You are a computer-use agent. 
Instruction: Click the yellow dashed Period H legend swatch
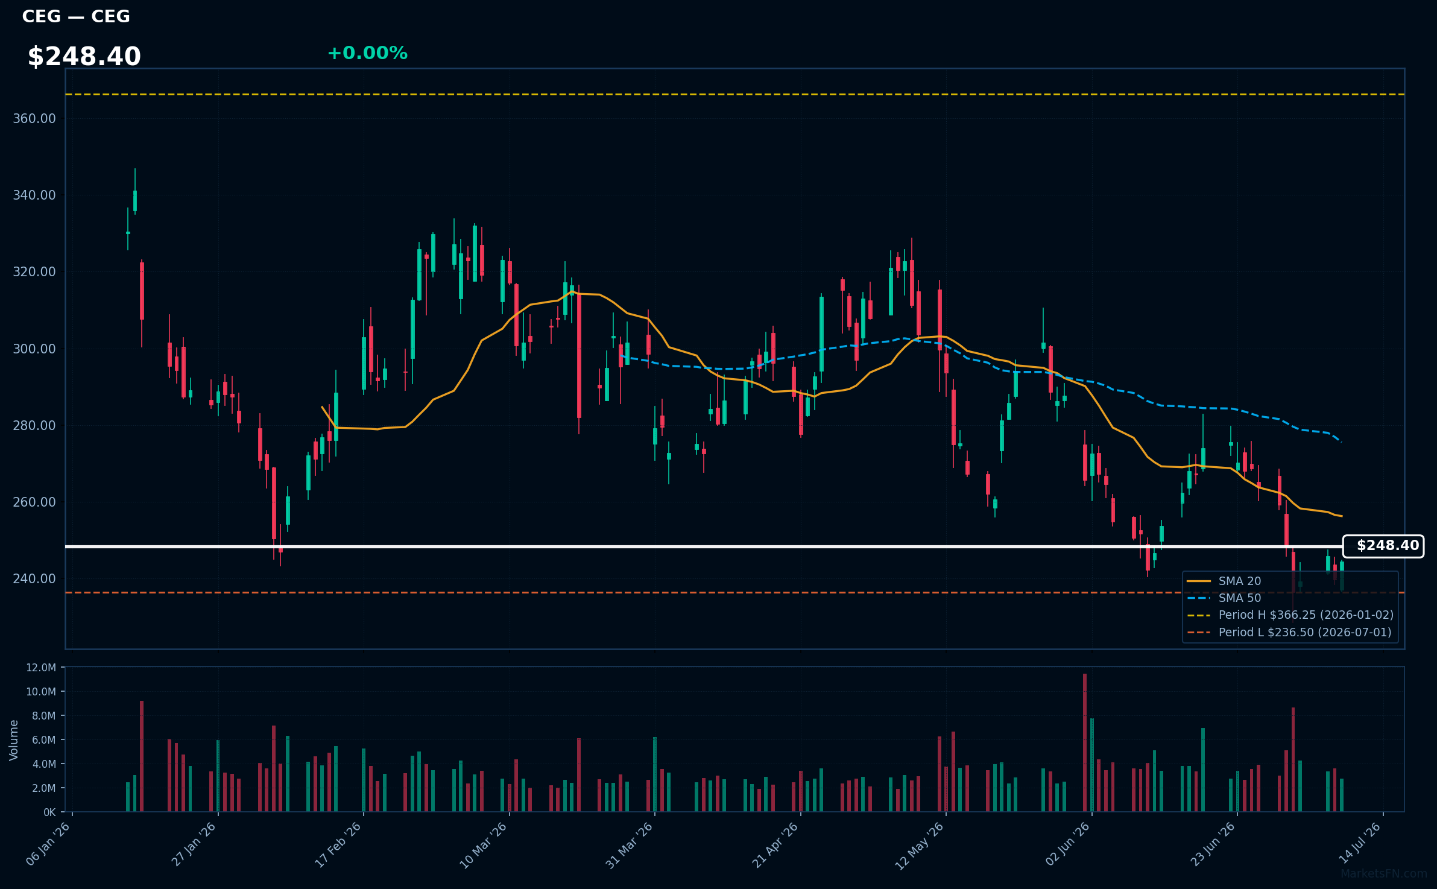tap(1199, 615)
